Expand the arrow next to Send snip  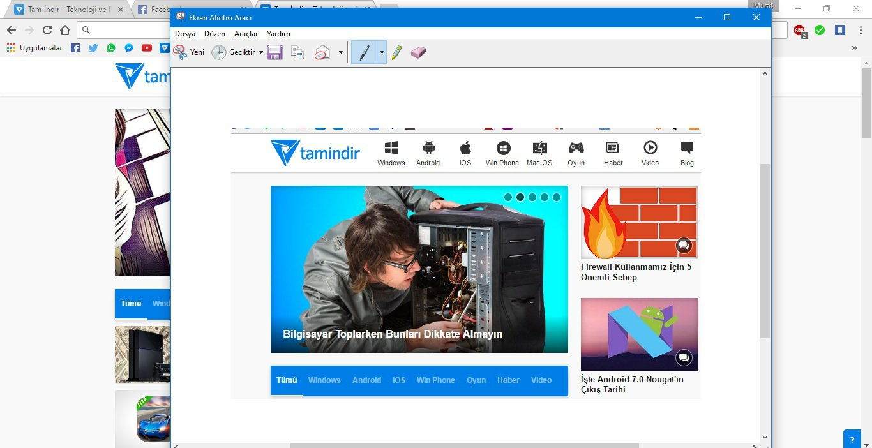341,52
